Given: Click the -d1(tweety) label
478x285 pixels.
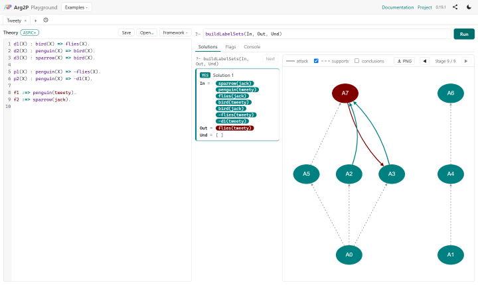Looking at the screenshot, I should [232, 121].
